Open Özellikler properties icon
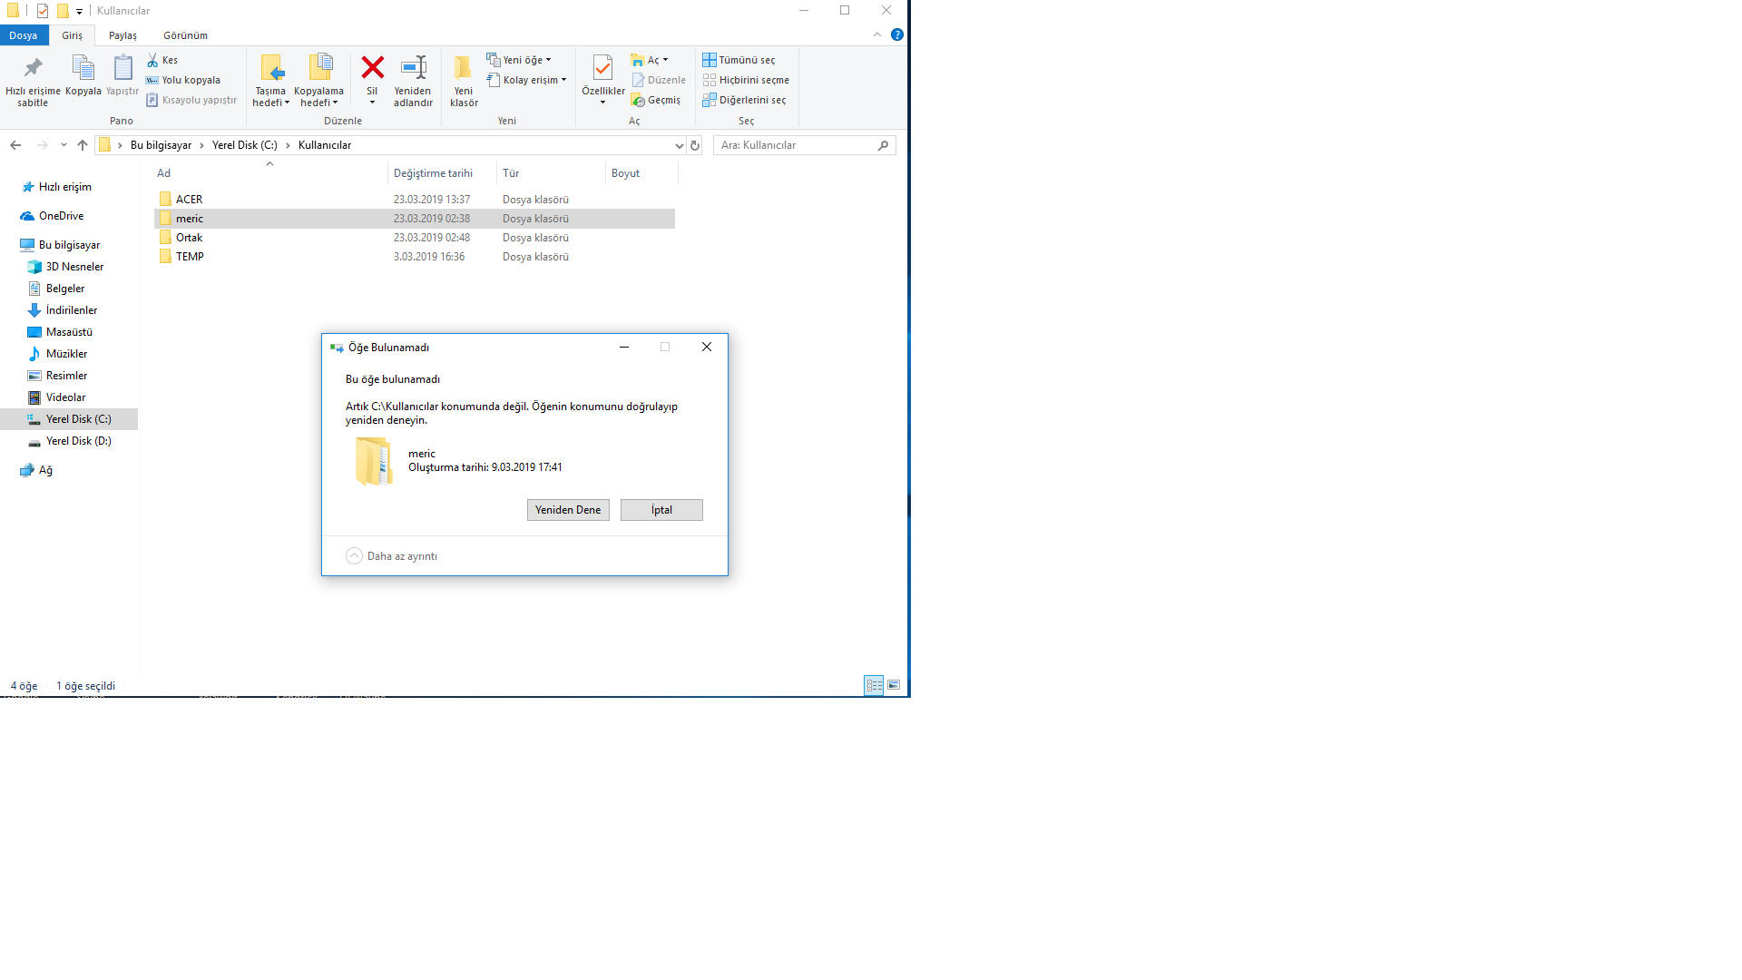Viewport: 1742px width, 980px height. tap(602, 68)
